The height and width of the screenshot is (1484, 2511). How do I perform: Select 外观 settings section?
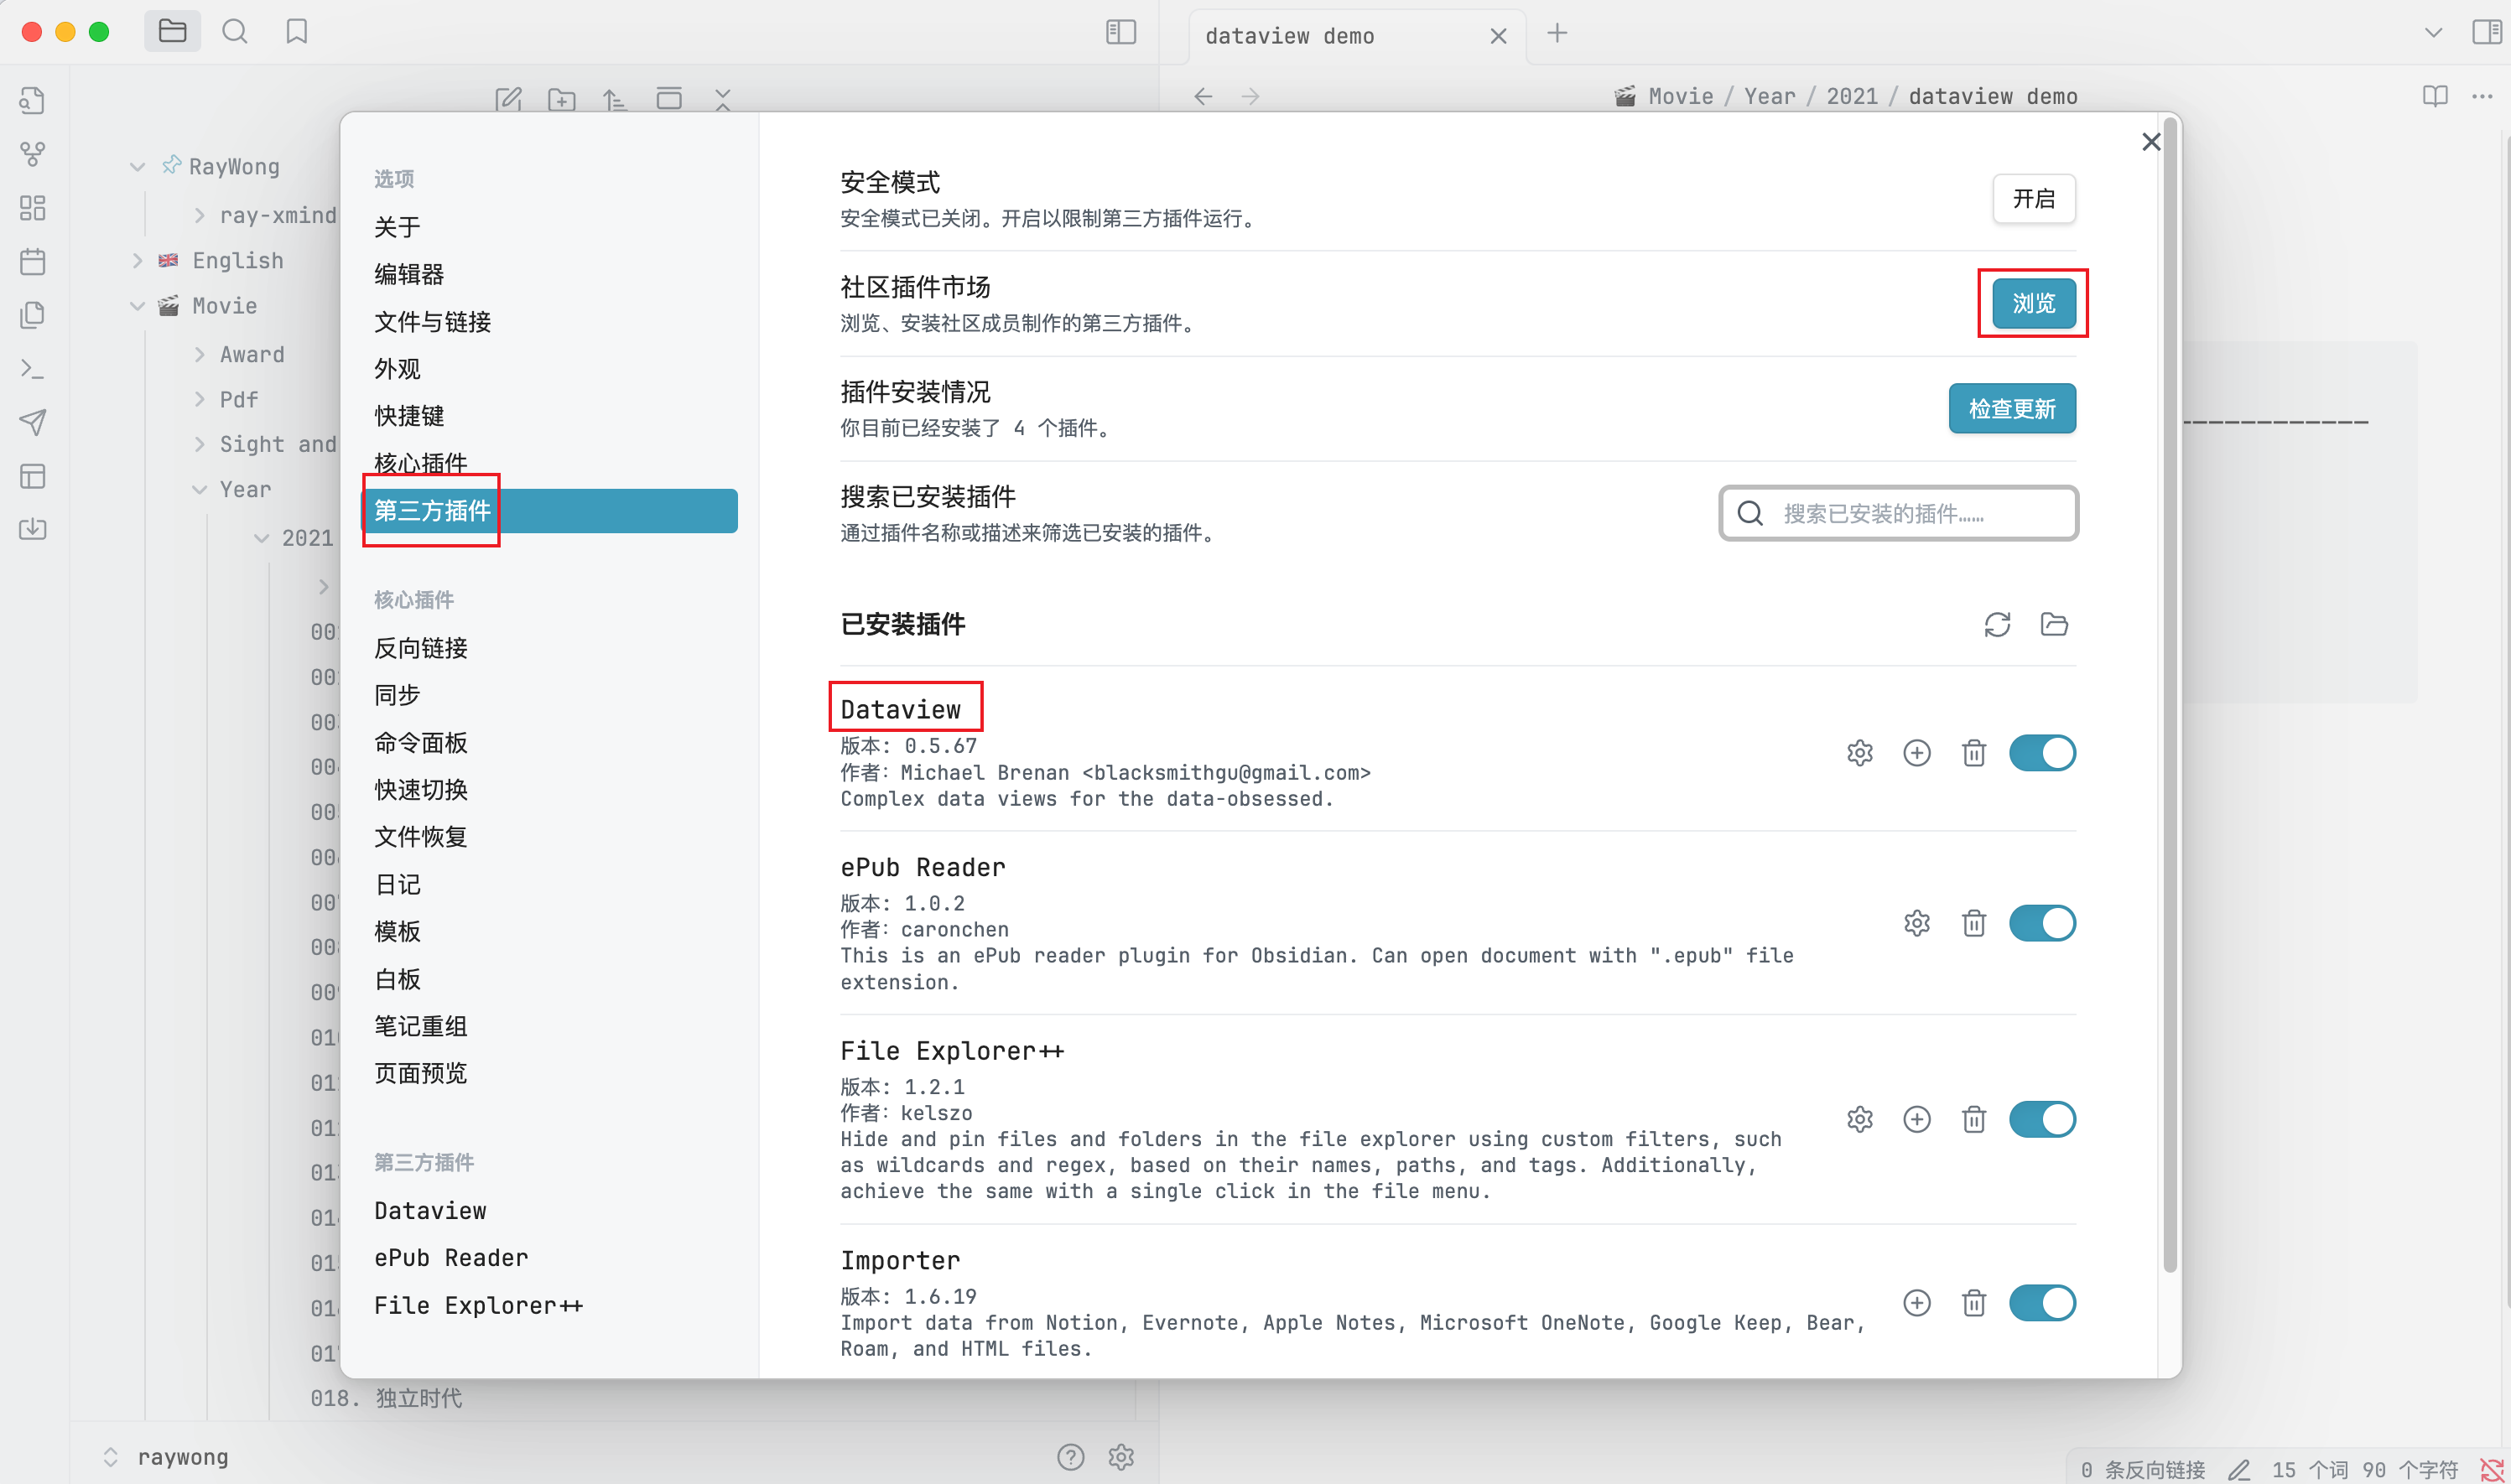click(x=397, y=369)
